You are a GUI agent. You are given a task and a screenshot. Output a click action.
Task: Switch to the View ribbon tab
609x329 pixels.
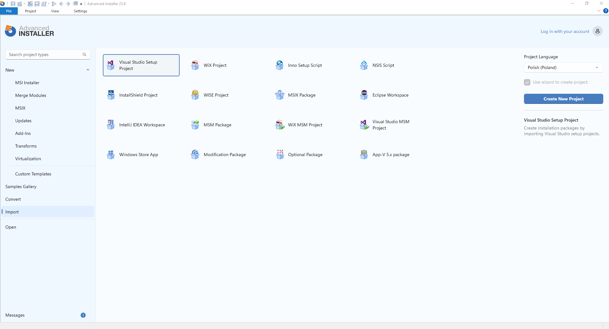(x=55, y=11)
